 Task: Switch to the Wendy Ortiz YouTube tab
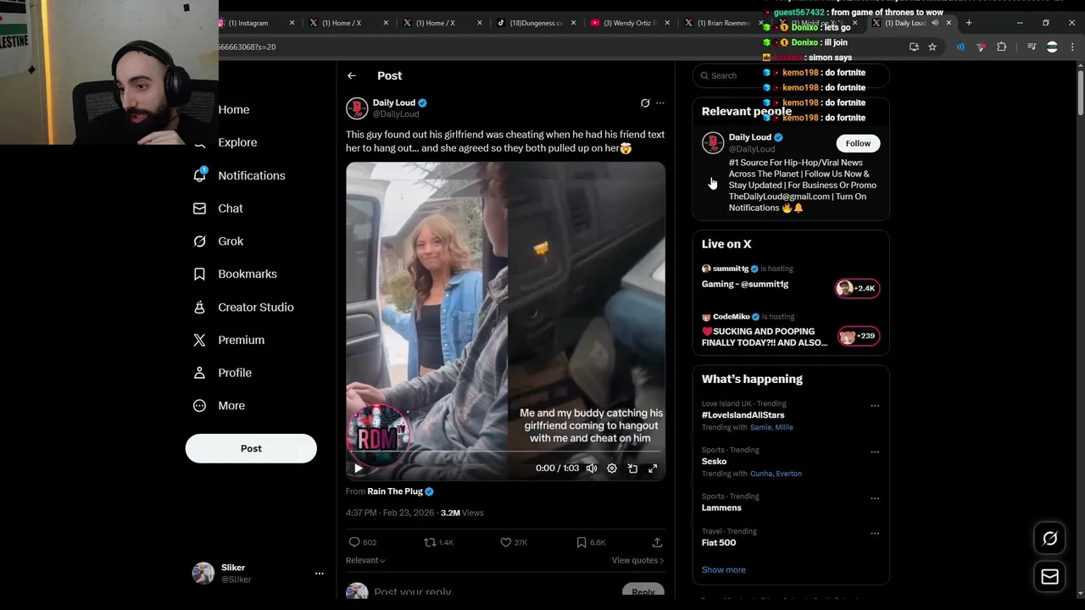tap(629, 23)
